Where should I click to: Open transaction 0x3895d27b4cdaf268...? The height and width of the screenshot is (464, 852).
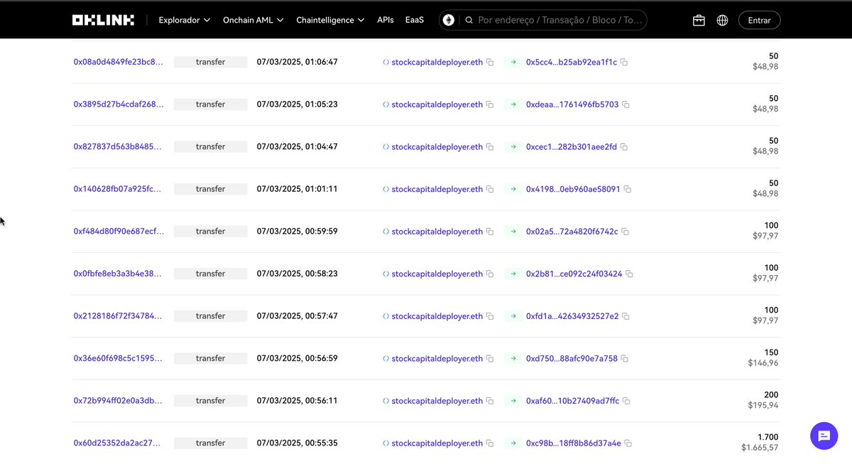(119, 104)
